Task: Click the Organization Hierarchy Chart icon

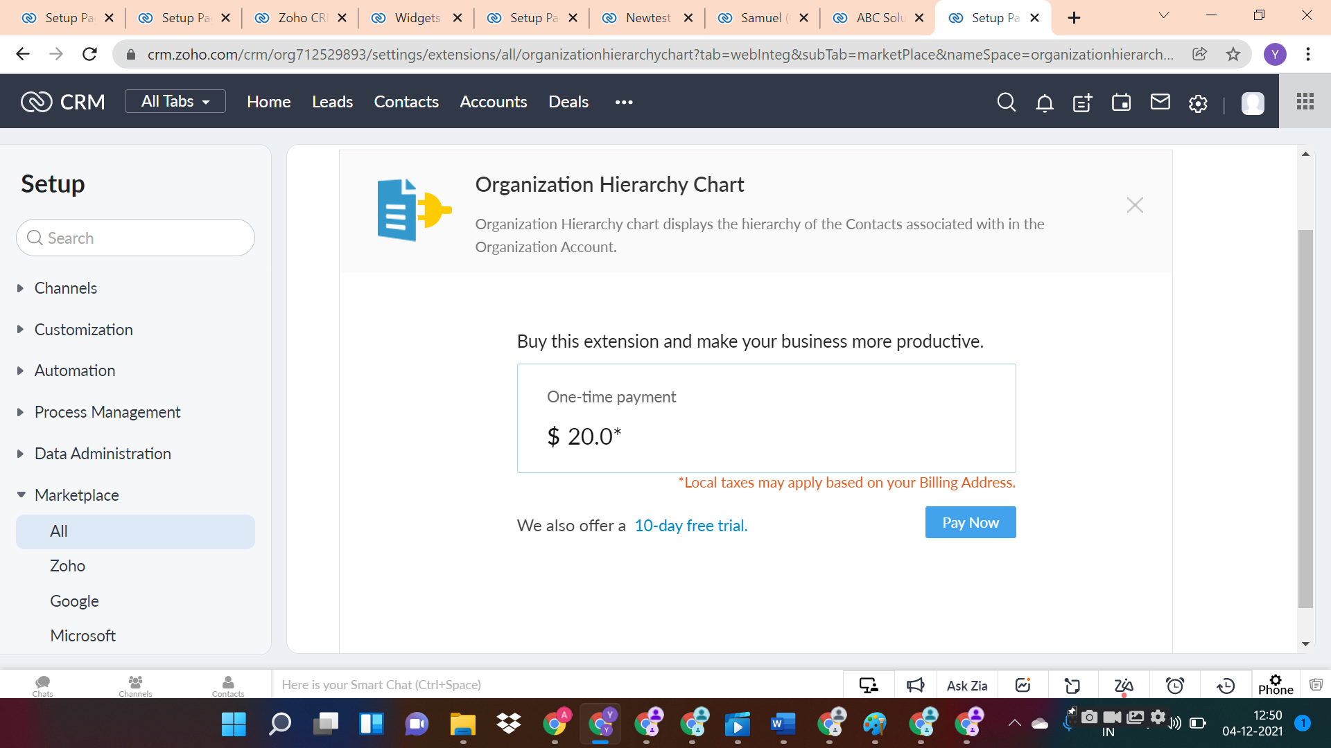Action: pos(413,208)
